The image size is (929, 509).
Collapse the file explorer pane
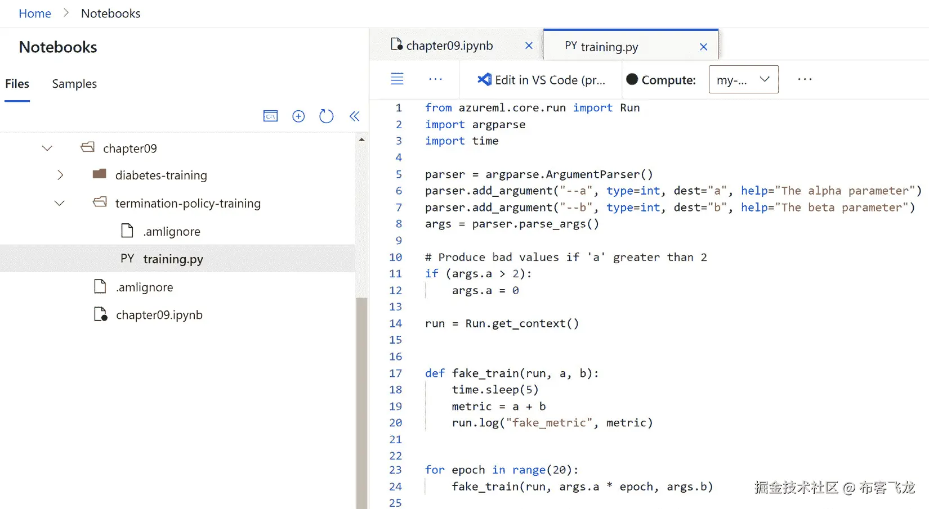point(355,116)
